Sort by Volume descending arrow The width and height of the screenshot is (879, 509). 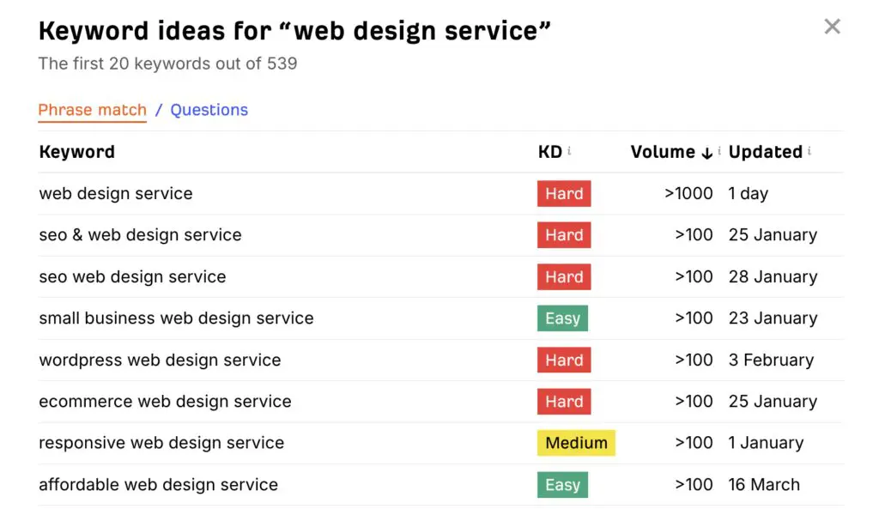[x=706, y=153]
